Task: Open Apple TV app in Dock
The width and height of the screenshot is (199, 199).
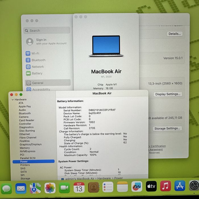Action: pos(151,186)
